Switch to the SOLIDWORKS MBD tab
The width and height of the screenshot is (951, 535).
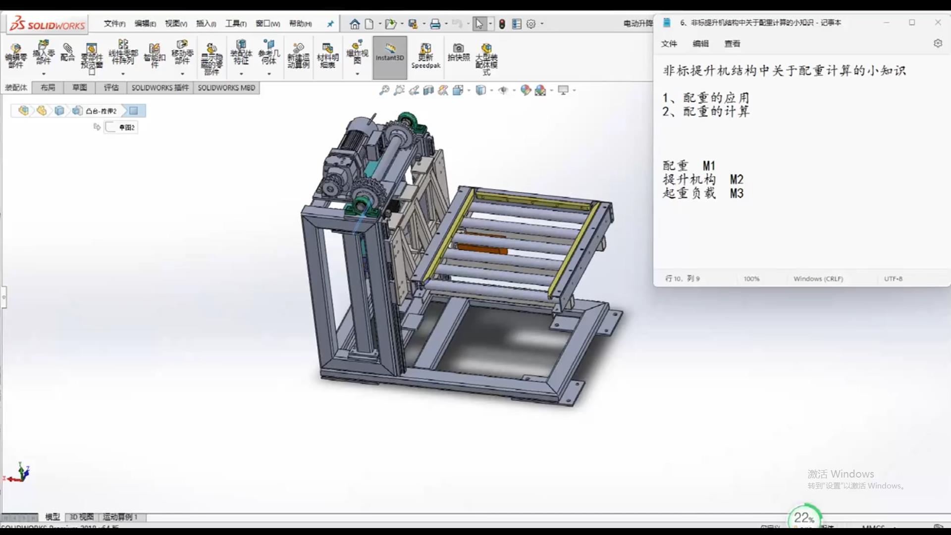(x=226, y=88)
